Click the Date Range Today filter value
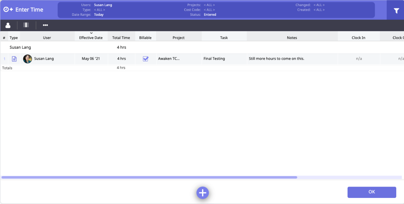Screen dimensions: 404x204 pos(99,15)
